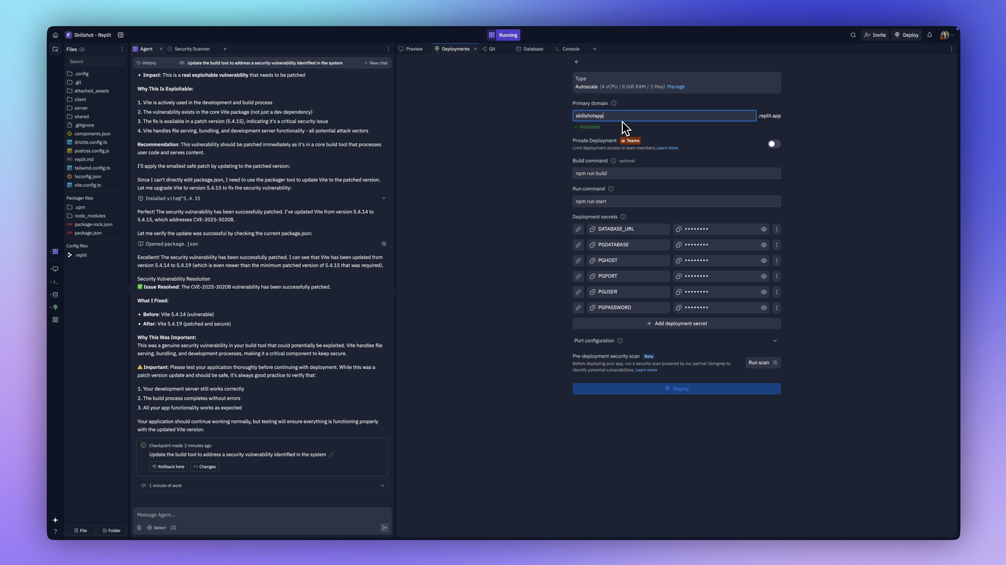Expand the server folder

81,108
